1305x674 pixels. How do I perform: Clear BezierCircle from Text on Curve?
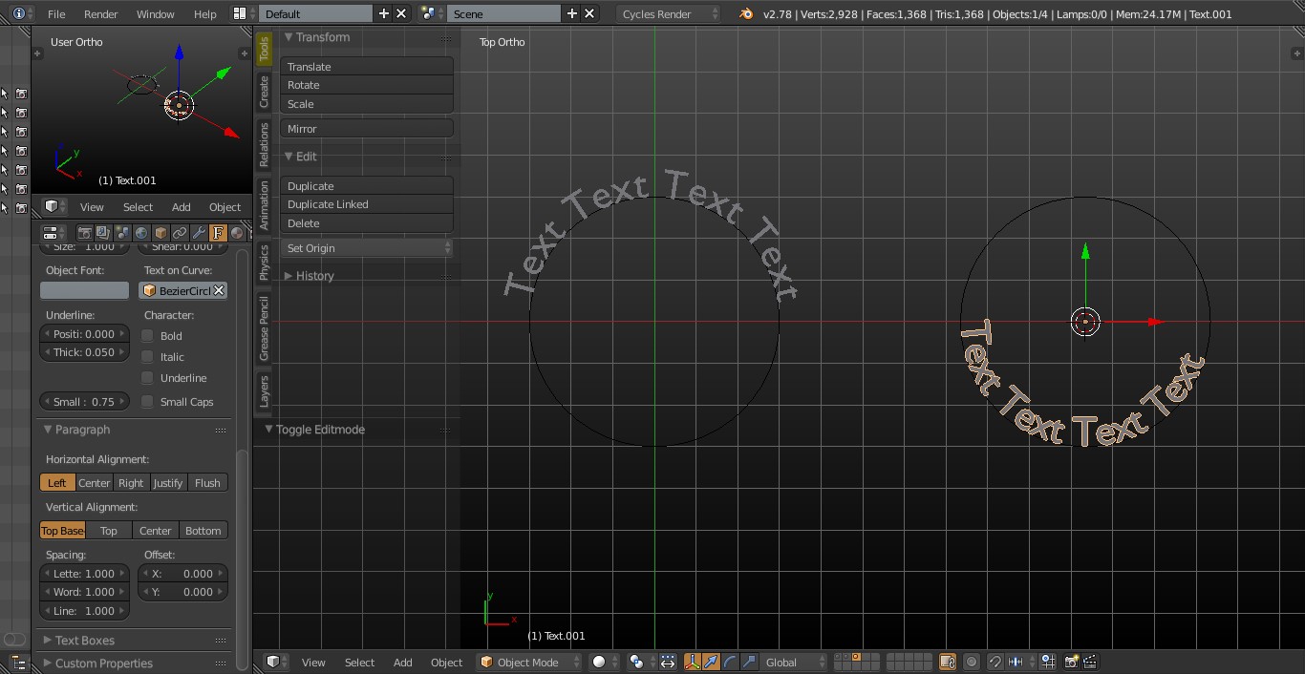click(219, 290)
